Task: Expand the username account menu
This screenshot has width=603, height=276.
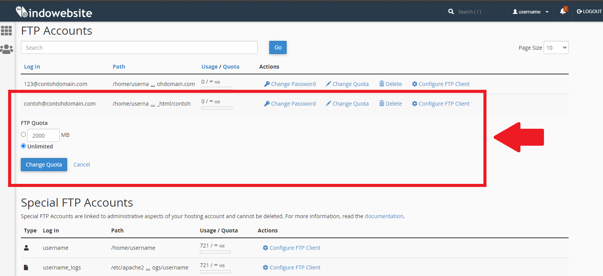Action: point(530,12)
